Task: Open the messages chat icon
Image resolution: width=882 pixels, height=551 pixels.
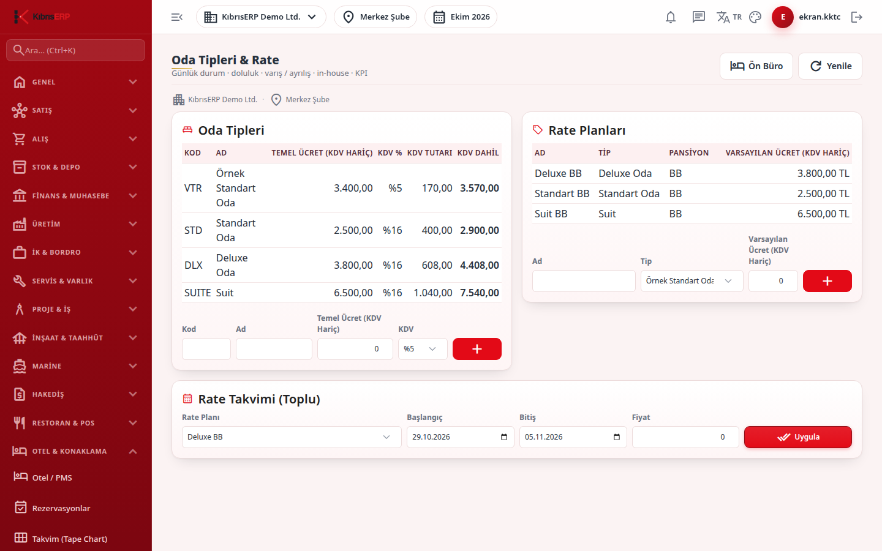Action: point(699,17)
